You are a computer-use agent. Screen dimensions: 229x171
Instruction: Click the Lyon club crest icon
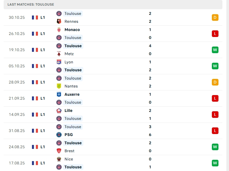[x=59, y=62]
